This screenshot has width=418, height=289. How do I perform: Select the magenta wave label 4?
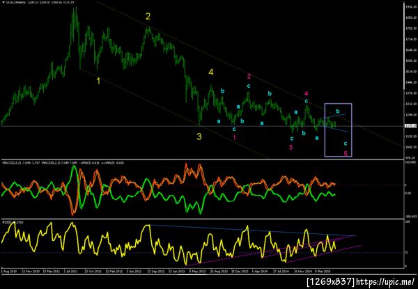pyautogui.click(x=307, y=93)
